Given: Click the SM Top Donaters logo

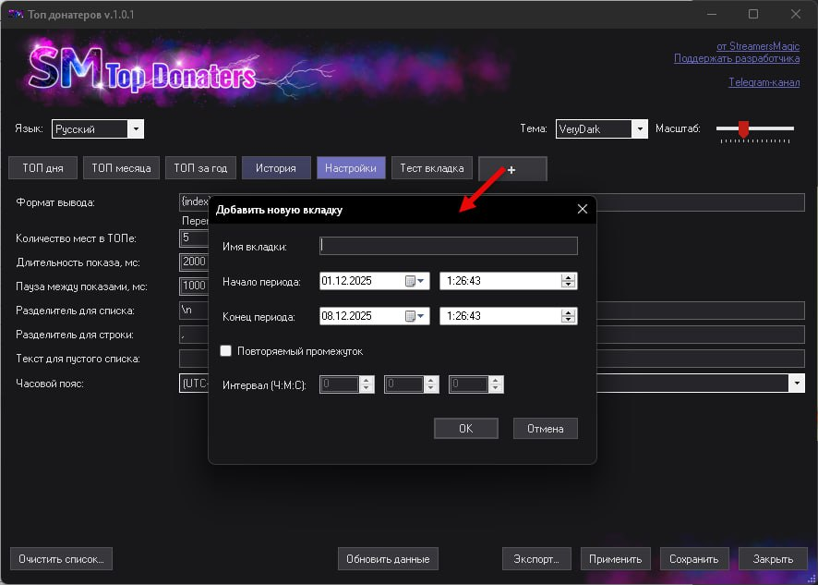Looking at the screenshot, I should pyautogui.click(x=143, y=67).
